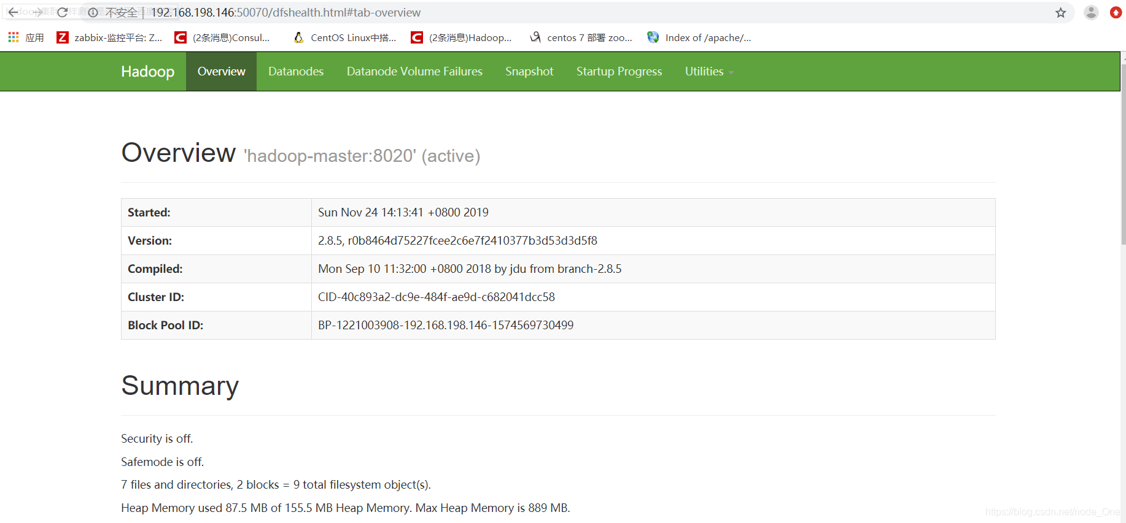1126x523 pixels.
Task: Click the Summary heading
Action: pos(180,386)
